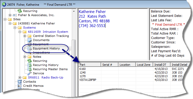Click the 212 Kates Path address line
This screenshot has width=193, height=99.
(x=92, y=16)
